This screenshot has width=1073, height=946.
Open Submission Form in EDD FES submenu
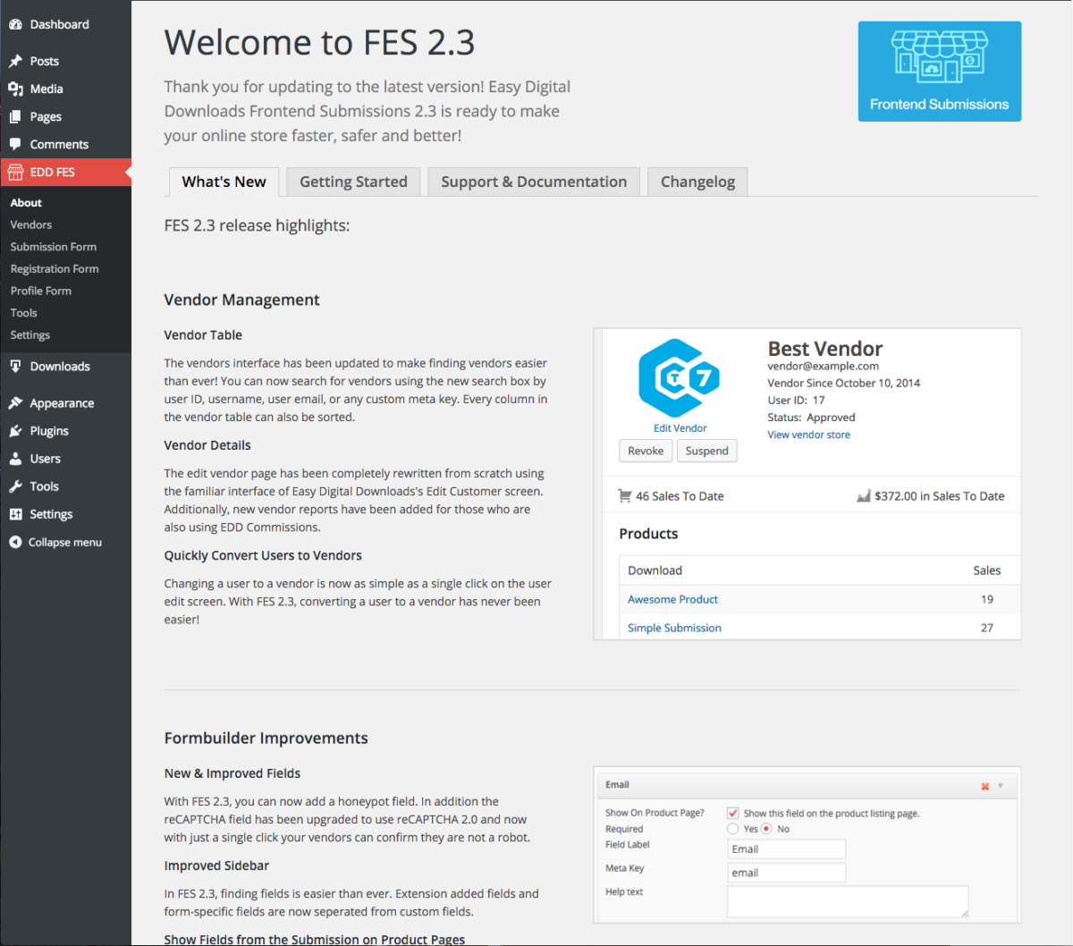(x=53, y=247)
